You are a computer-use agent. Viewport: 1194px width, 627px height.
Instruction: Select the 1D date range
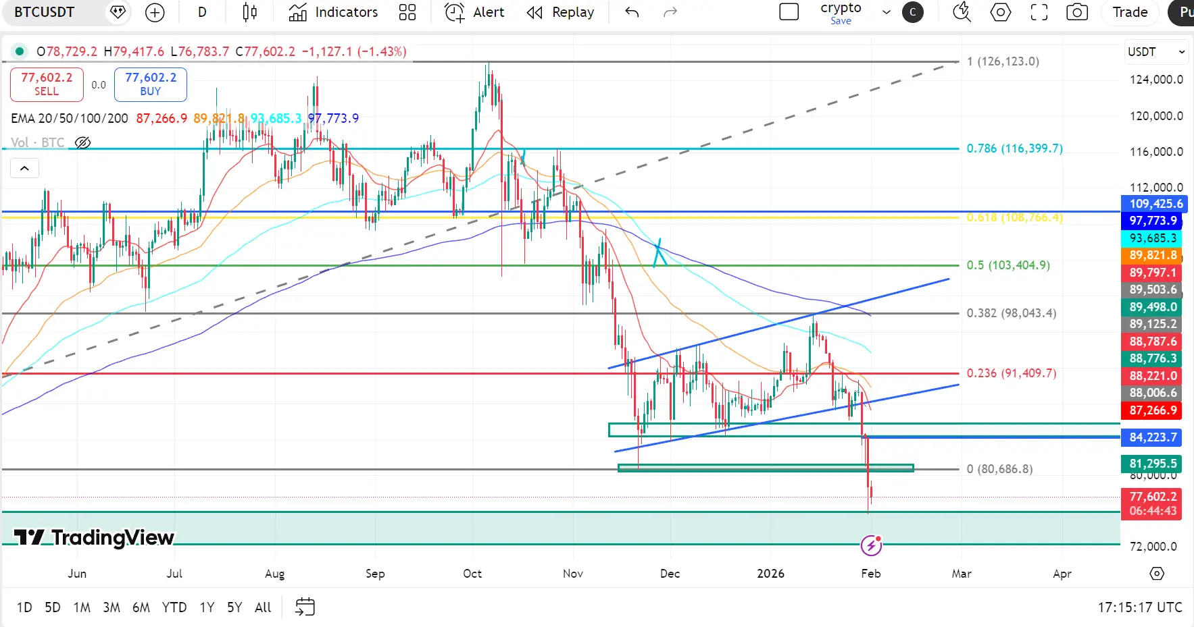pos(24,607)
